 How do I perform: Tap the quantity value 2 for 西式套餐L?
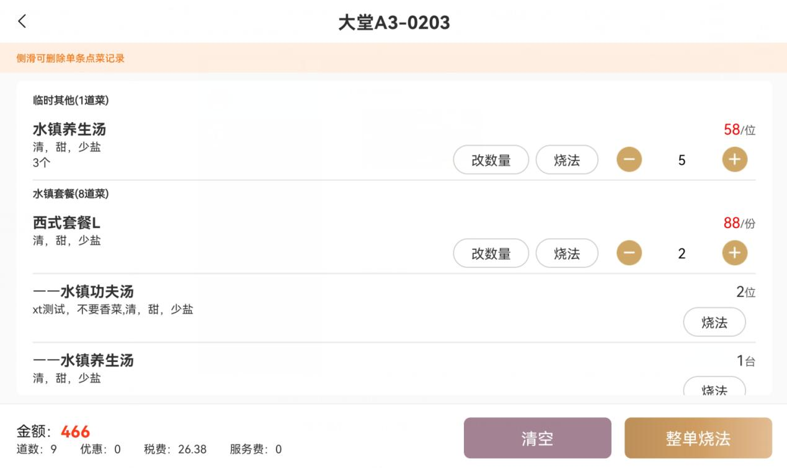(682, 253)
